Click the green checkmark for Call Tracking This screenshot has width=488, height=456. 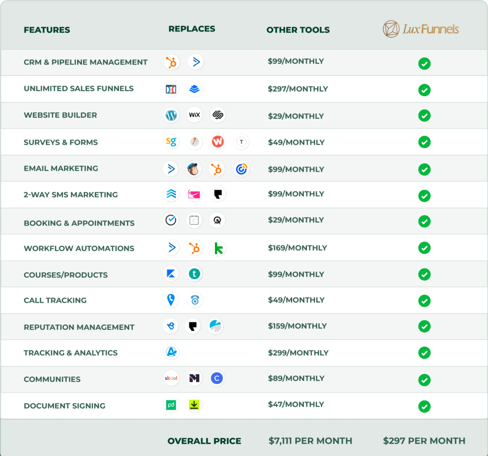tap(424, 301)
